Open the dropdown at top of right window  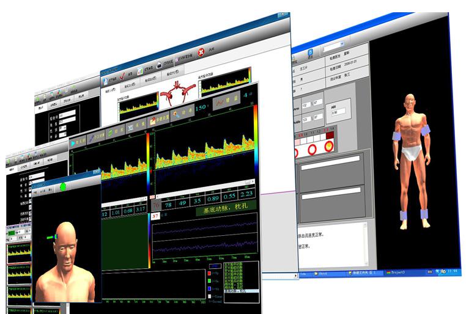(341, 46)
